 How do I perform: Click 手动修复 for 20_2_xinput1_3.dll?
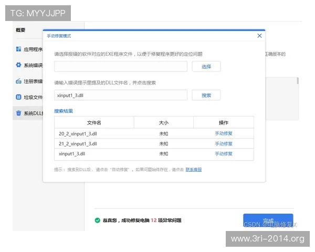point(224,133)
